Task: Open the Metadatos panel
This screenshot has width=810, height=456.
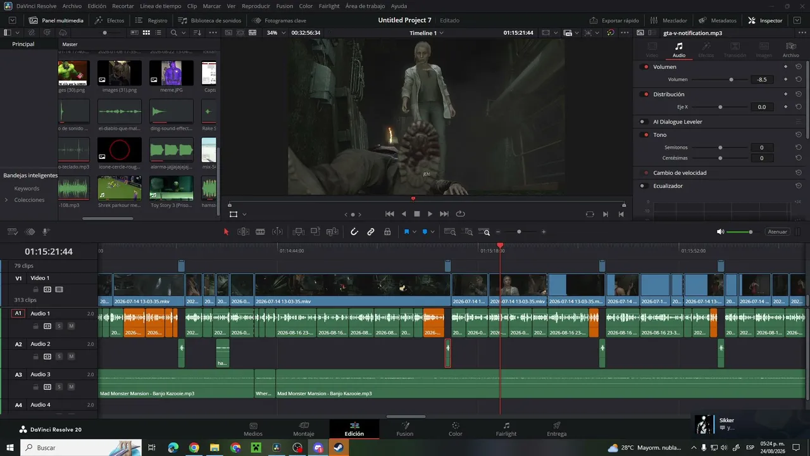Action: tap(718, 20)
